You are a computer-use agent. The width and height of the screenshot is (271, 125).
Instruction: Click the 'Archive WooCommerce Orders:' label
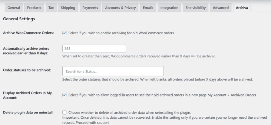click(x=28, y=33)
